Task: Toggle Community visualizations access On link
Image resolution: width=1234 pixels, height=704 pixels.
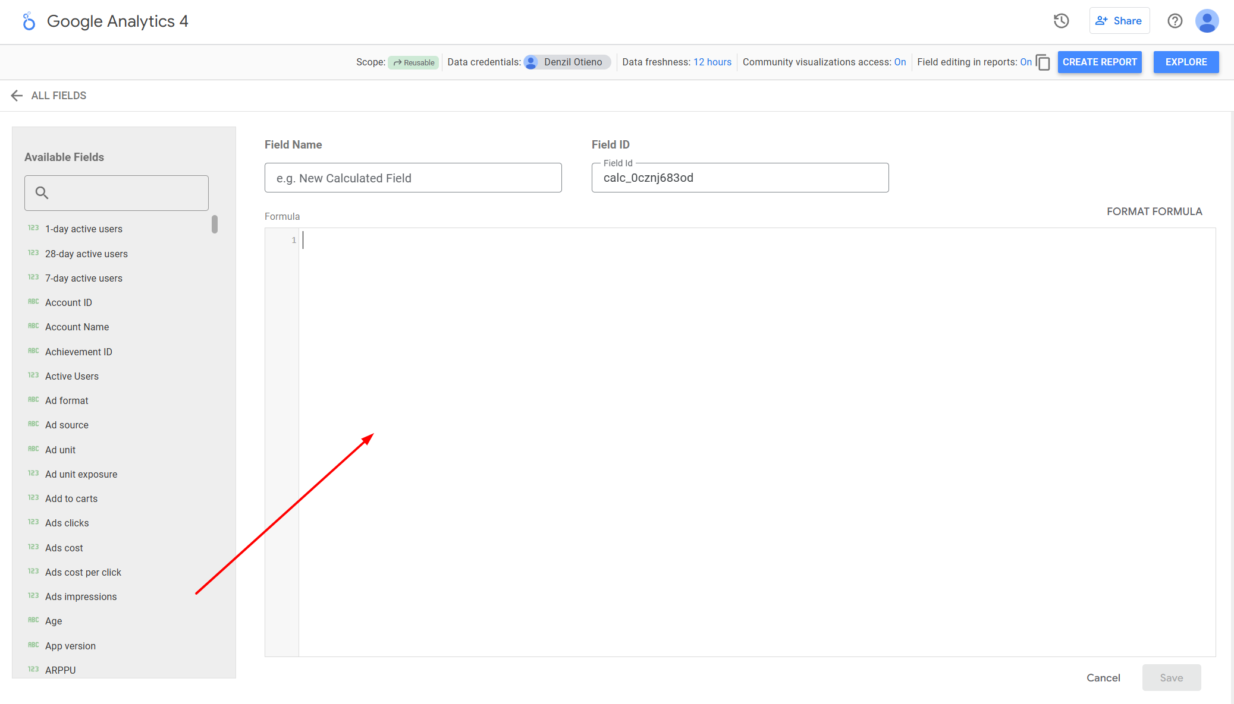Action: 900,62
